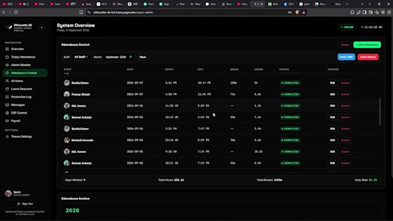Cancel Mostafa Hossain's attendance record
Viewport: 393px width, 221px height.
point(345,140)
